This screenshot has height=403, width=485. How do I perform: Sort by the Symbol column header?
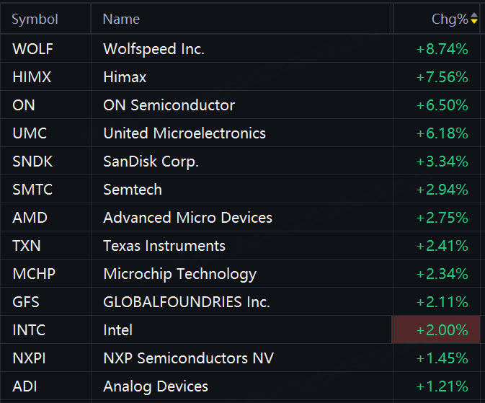click(35, 19)
